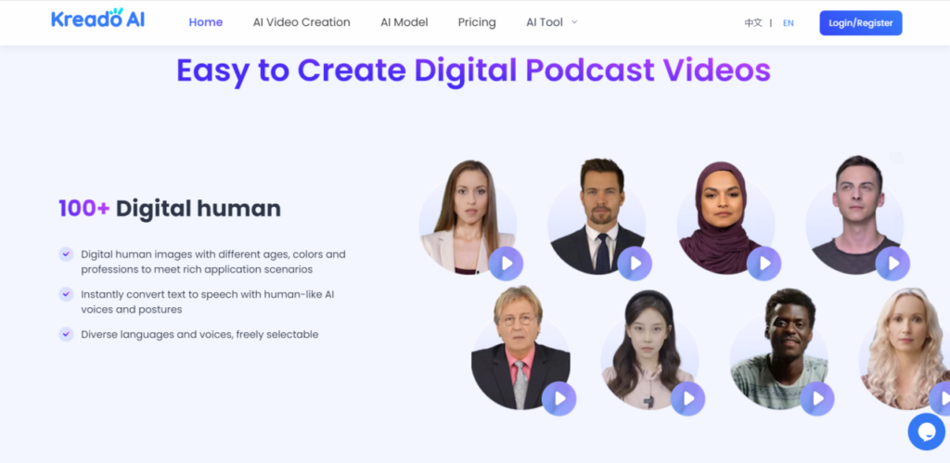Select the long brown-haired woman avatar
The image size is (950, 463).
(x=468, y=218)
